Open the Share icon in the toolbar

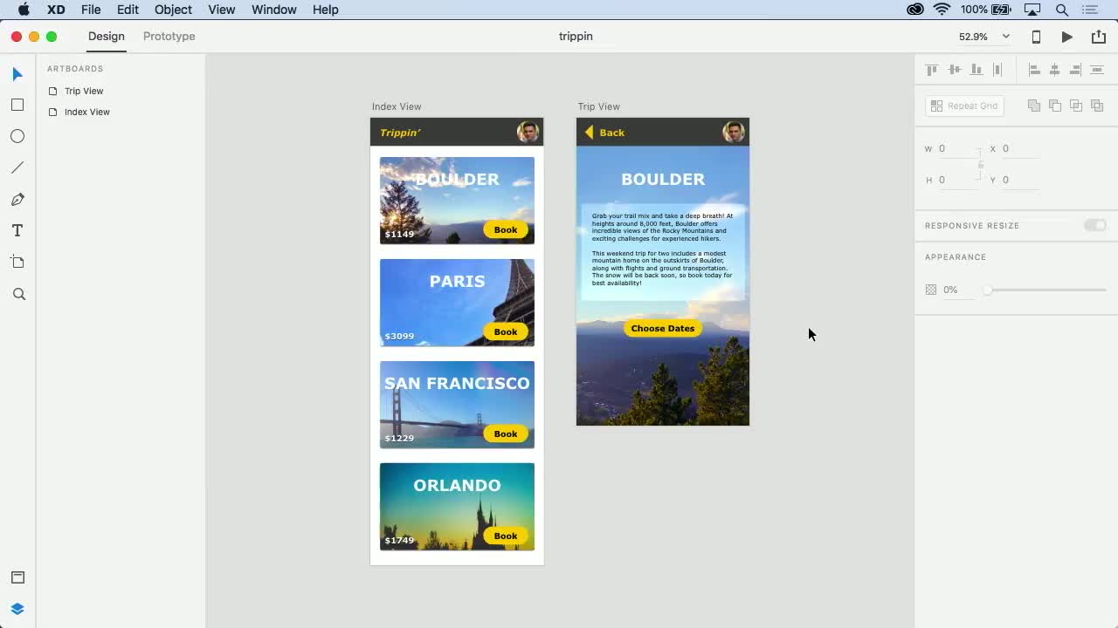[x=1098, y=37]
